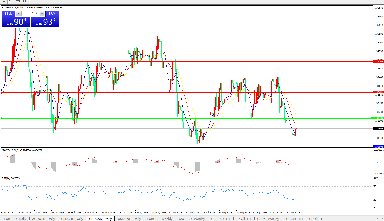Collapse one-click trading panel triangle beside USDCAD
The height and width of the screenshot is (221, 384).
(3, 8)
